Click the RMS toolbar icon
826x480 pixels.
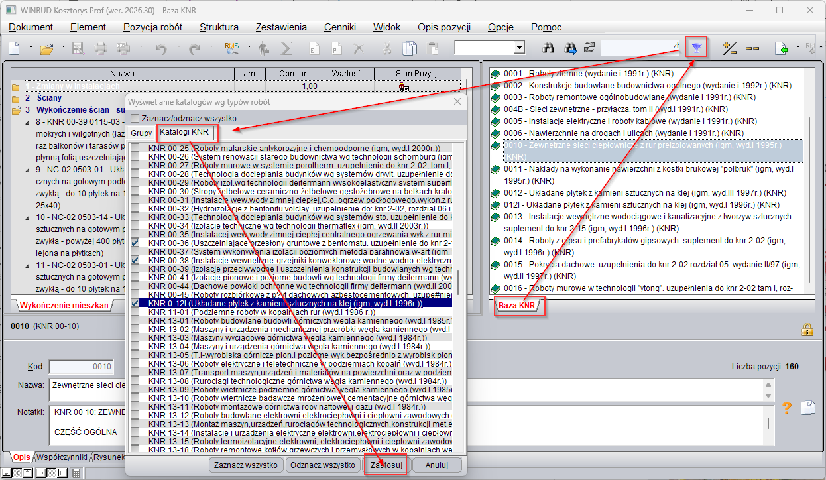pyautogui.click(x=232, y=48)
